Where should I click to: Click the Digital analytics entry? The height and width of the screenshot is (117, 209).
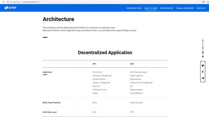pos(137,76)
